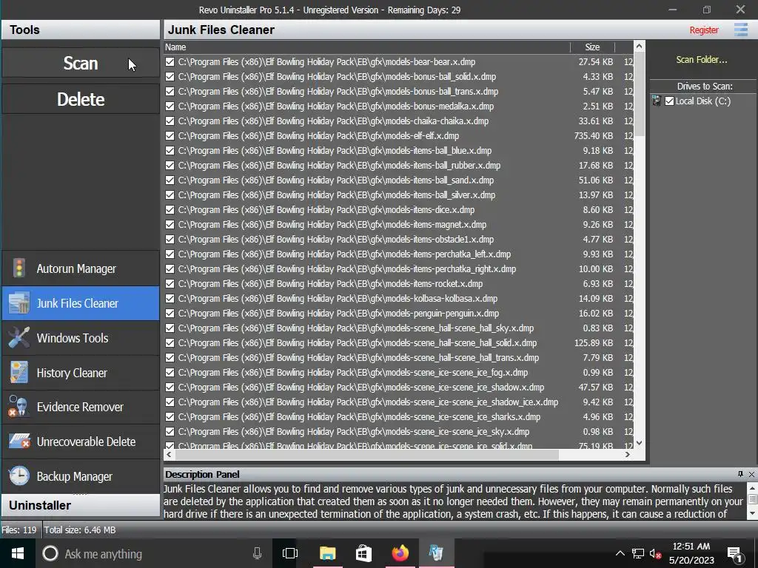The image size is (758, 568).
Task: Toggle checkbox for models-items-rocket.x.dmp
Action: (170, 283)
